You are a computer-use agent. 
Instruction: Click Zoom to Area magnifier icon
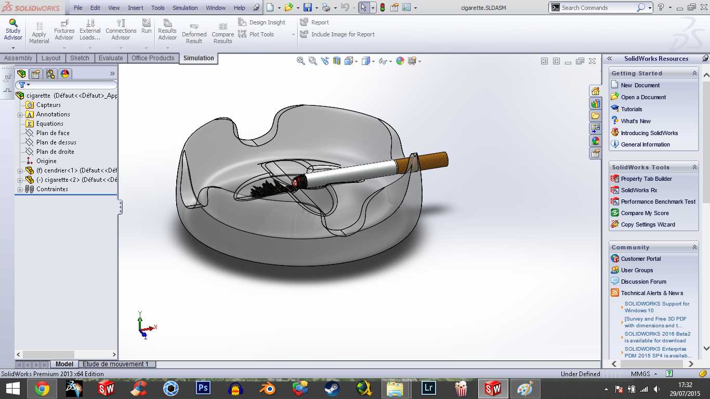[x=312, y=61]
